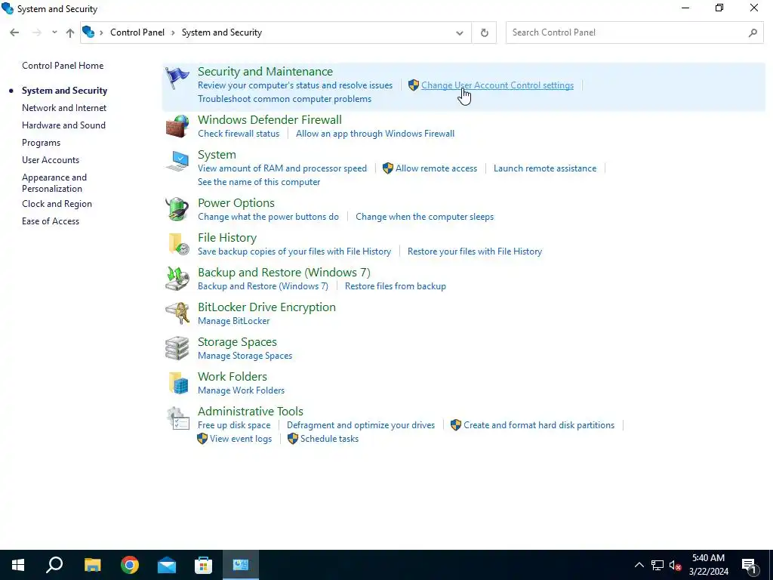Open Allow remote access link
Screen dimensions: 773x580
coord(436,168)
